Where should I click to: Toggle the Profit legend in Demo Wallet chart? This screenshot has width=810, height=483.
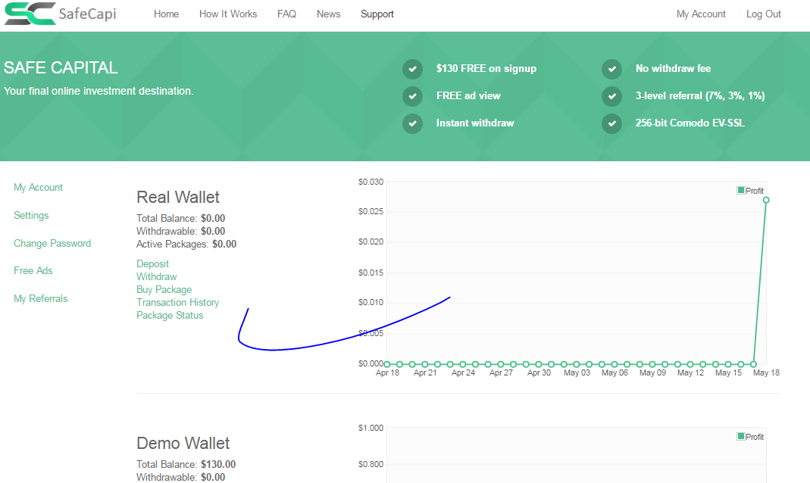pyautogui.click(x=750, y=437)
